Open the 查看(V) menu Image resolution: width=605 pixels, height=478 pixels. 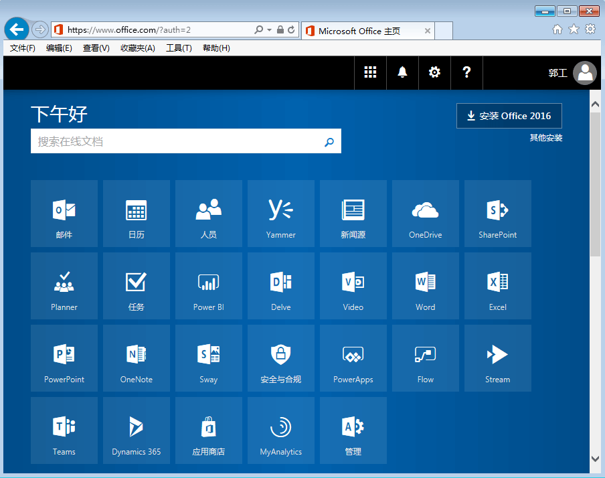click(x=96, y=48)
